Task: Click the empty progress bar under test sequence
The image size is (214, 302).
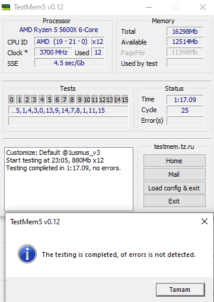Action: [68, 121]
